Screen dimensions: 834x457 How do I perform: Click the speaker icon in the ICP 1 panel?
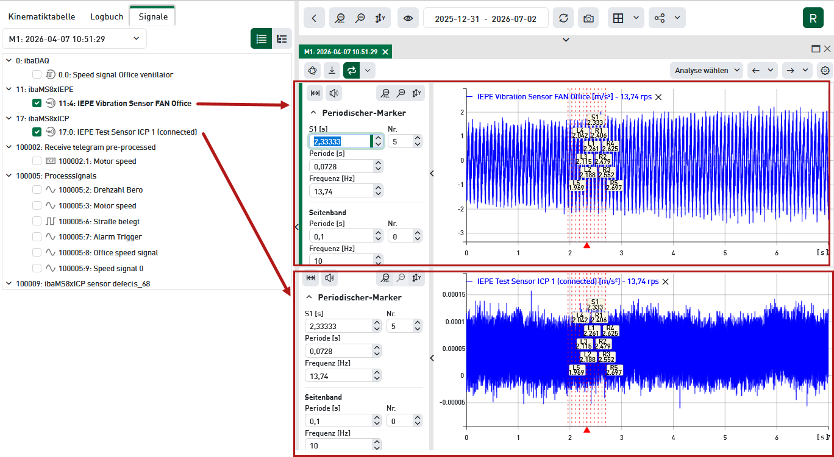point(329,278)
